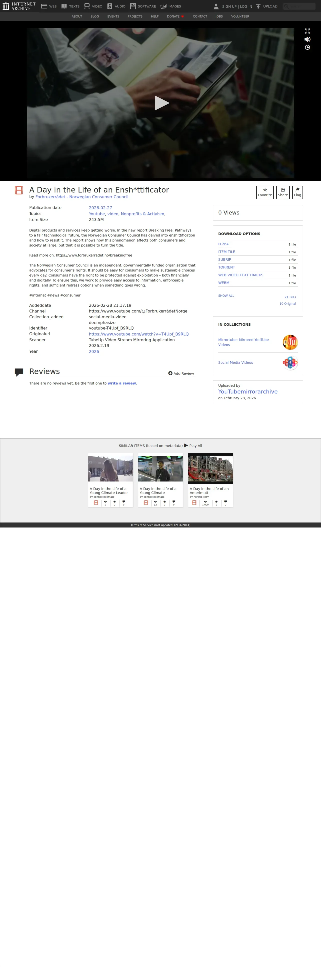Open the Texts section icon

(x=64, y=6)
